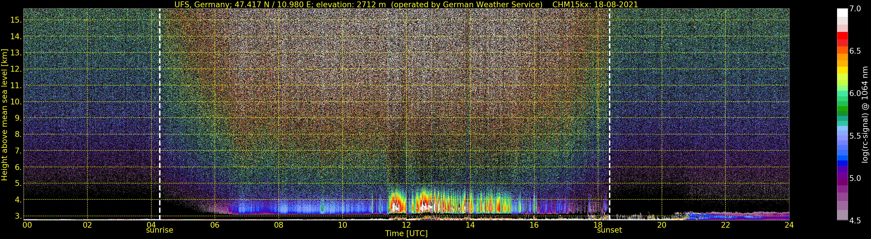
Task: Click the height axis tick "11."
Action: (x=16, y=86)
